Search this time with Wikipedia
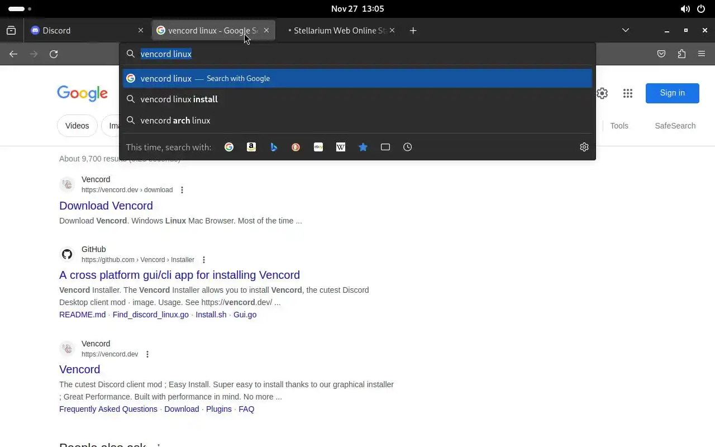The width and height of the screenshot is (715, 447). 341,147
